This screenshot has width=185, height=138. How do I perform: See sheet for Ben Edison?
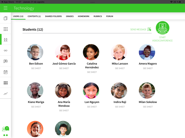click(36, 68)
